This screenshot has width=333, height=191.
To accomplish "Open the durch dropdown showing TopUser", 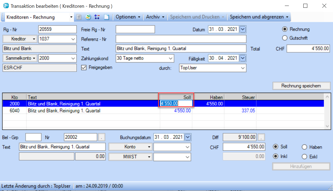I will [x=243, y=68].
